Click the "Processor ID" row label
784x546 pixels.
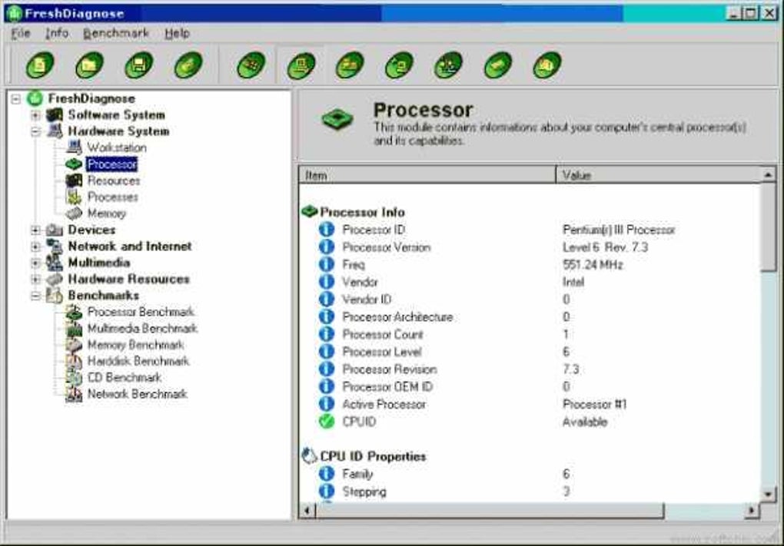[x=374, y=230]
